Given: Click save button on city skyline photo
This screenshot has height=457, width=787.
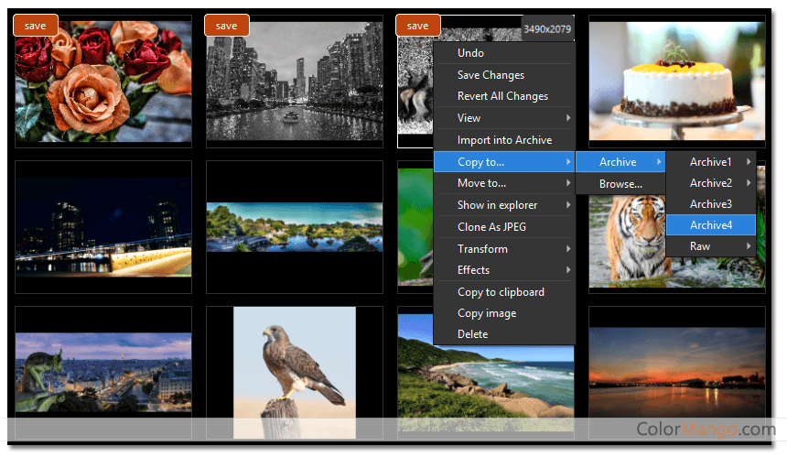Looking at the screenshot, I should 226,26.
